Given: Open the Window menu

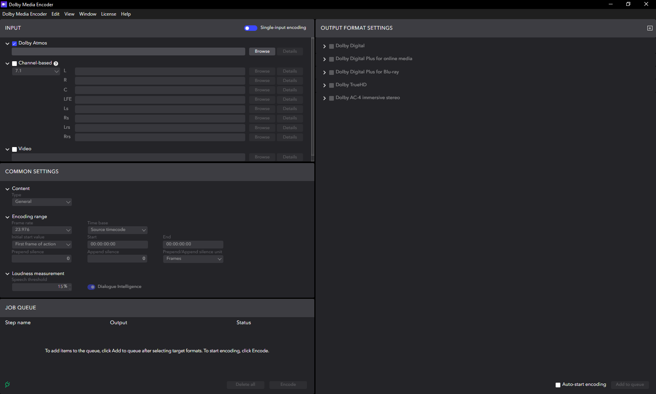Looking at the screenshot, I should point(87,14).
